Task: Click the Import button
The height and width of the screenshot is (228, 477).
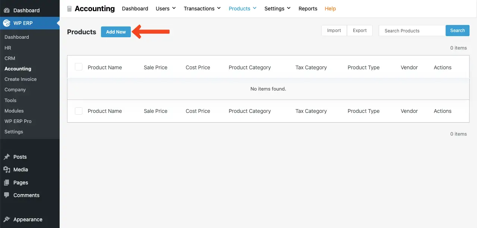Action: point(334,31)
